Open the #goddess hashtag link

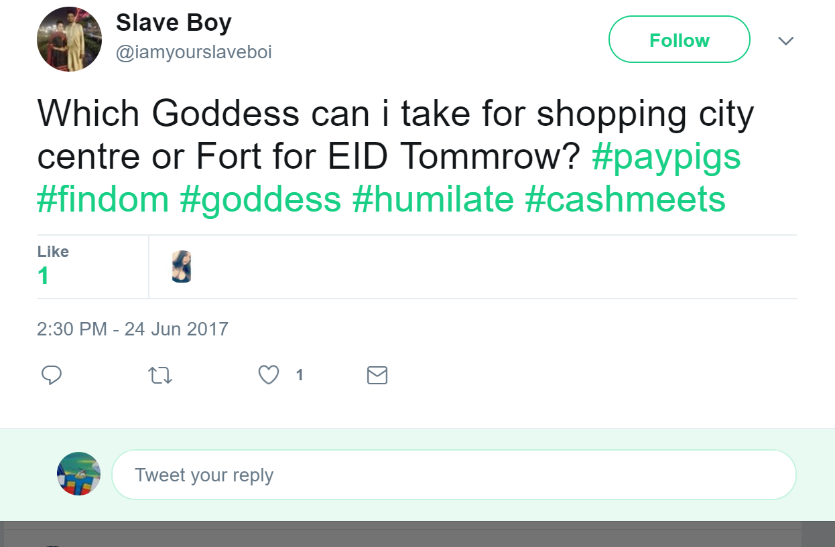click(260, 200)
